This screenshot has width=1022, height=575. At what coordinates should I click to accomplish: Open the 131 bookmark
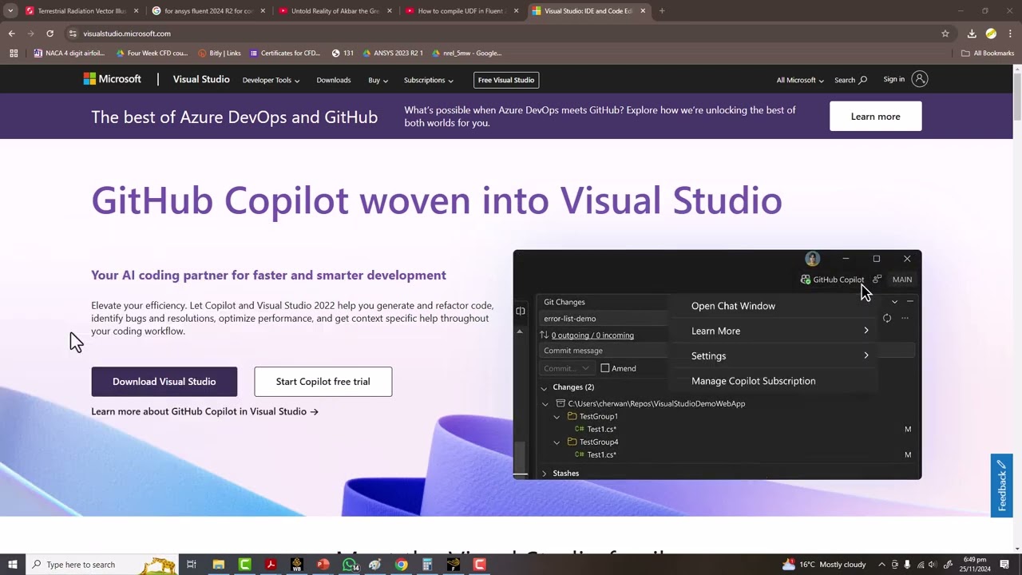pos(342,54)
